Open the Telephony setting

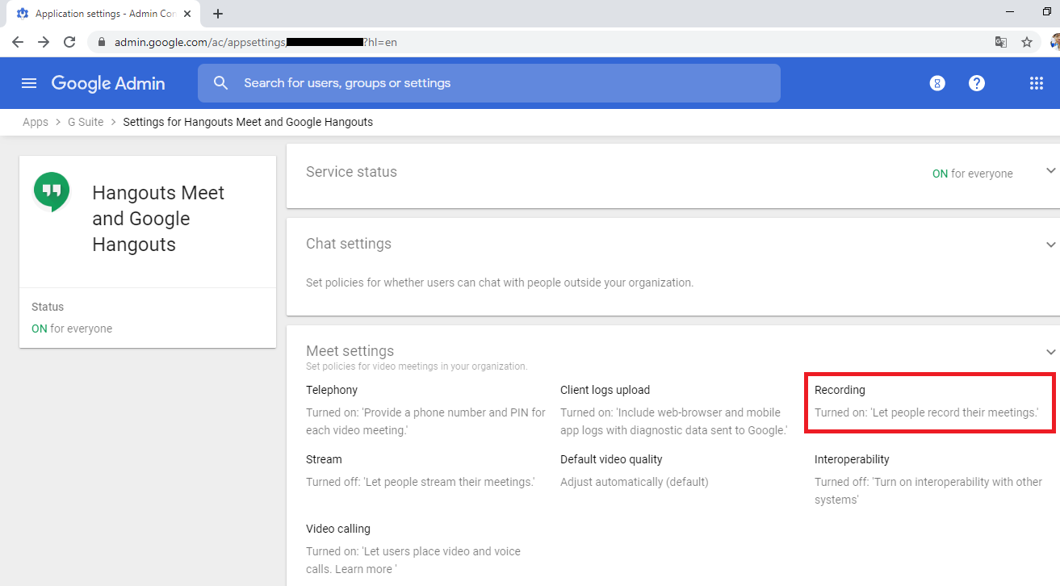[332, 390]
